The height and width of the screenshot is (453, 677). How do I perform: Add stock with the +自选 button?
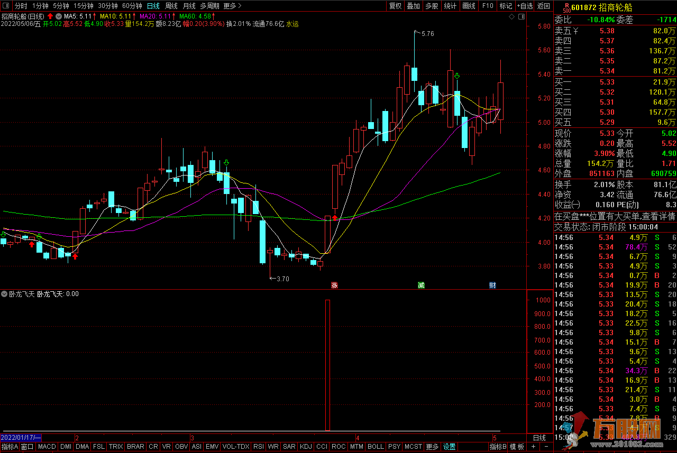[525, 6]
